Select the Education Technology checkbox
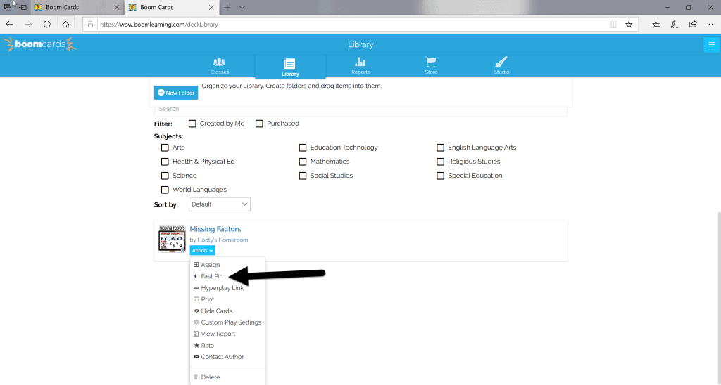Screen dimensions: 721x385 tap(303, 148)
